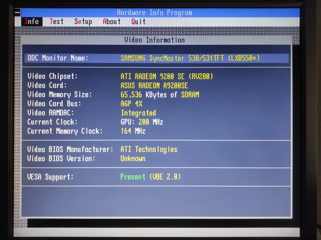Click the Current Memory Clock label
The height and width of the screenshot is (240, 321).
pyautogui.click(x=65, y=131)
